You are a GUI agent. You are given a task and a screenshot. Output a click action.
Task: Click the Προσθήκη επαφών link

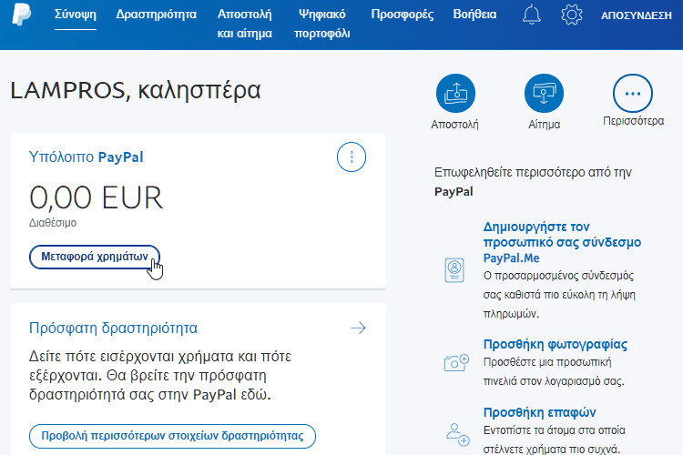[x=540, y=412]
